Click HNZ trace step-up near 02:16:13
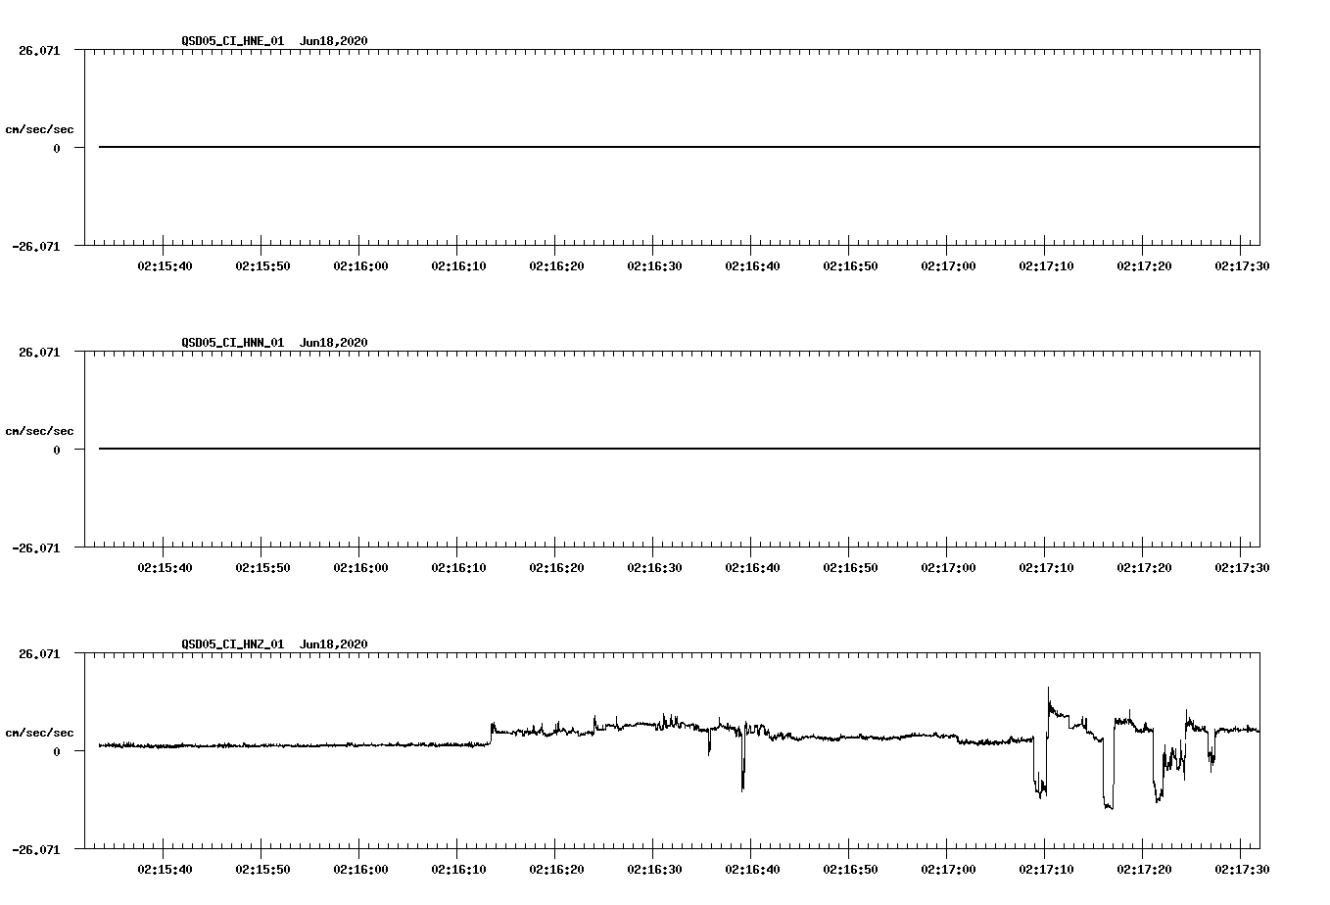Image resolution: width=1330 pixels, height=905 pixels. click(492, 735)
